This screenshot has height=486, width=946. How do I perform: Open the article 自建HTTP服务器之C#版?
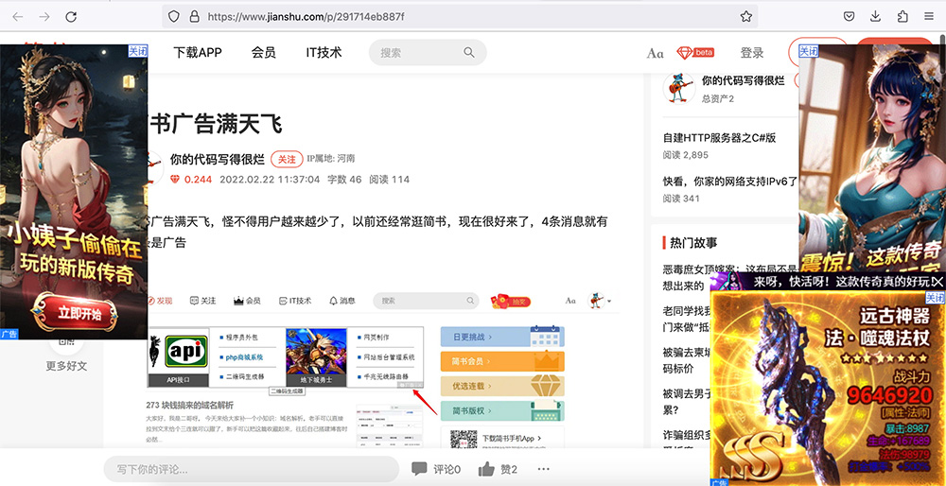719,138
